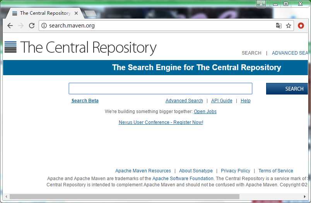Click the horizontal scrollbar left arrow
311x203 pixels.
coord(6,197)
